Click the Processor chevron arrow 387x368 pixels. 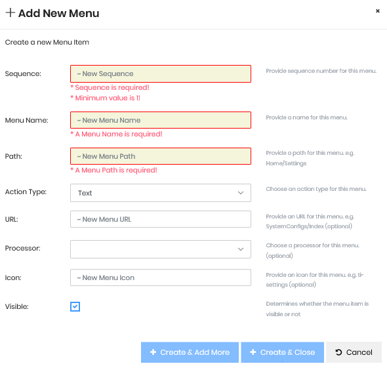coord(241,249)
